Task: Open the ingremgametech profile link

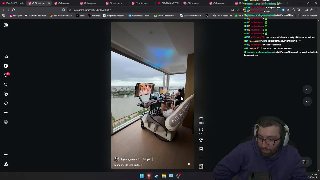Action: [130, 159]
